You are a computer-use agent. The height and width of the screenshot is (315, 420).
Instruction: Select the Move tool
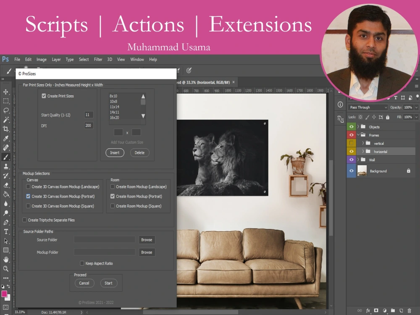tap(6, 91)
